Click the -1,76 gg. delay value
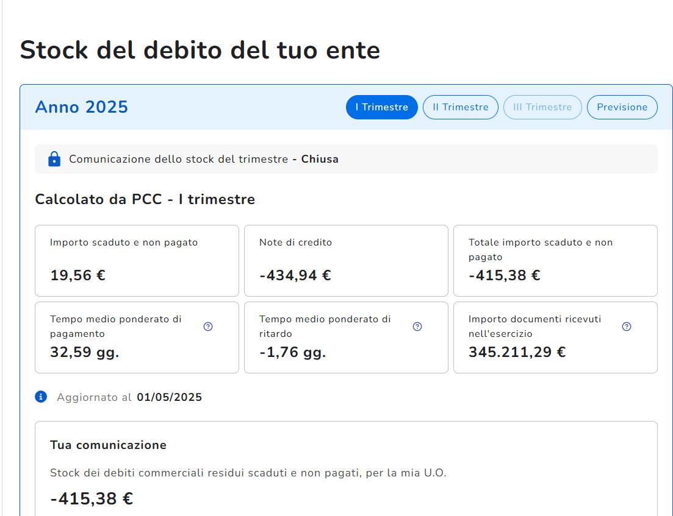Viewport: 673px width, 516px height. tap(292, 352)
